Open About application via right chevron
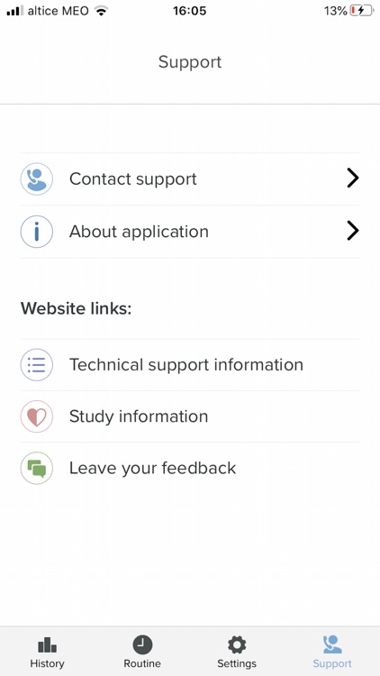 tap(353, 231)
